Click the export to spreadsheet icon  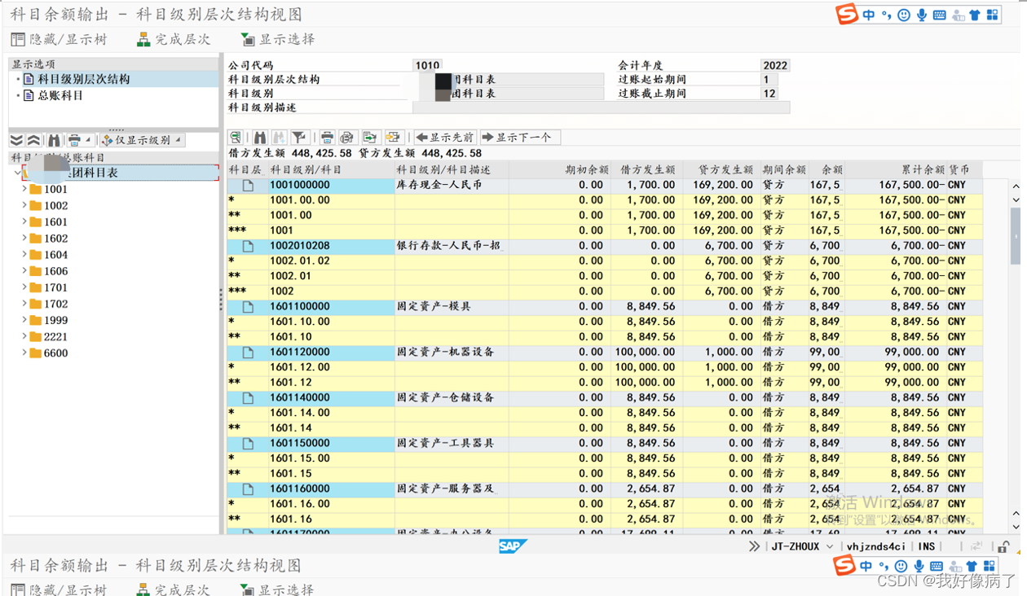[369, 137]
